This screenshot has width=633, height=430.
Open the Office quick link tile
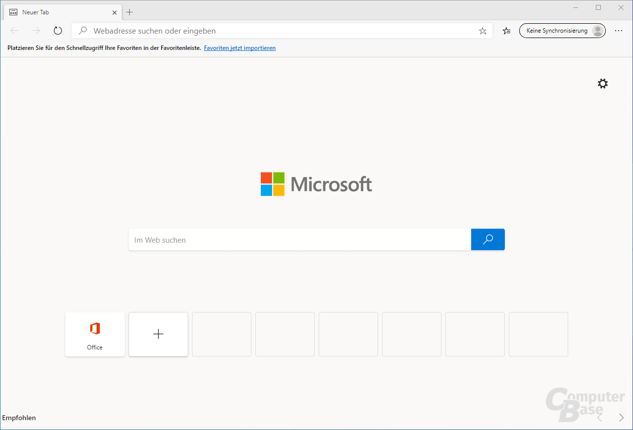(x=95, y=334)
